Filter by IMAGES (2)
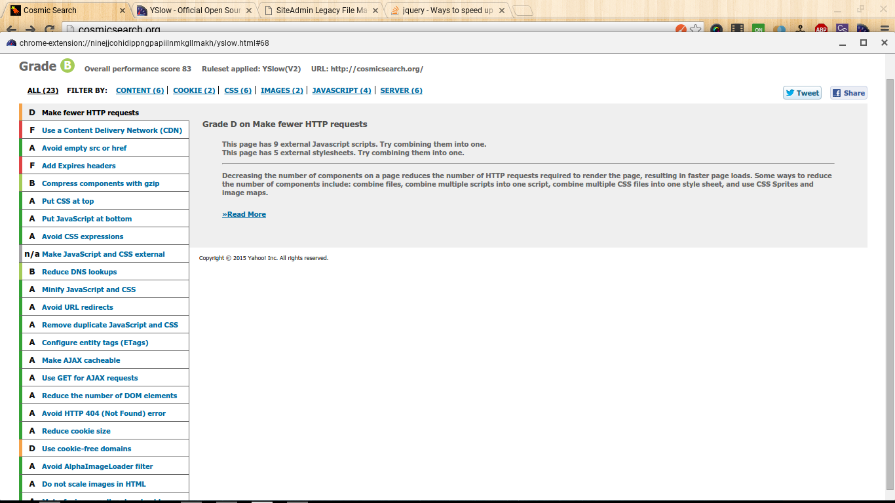 (282, 90)
